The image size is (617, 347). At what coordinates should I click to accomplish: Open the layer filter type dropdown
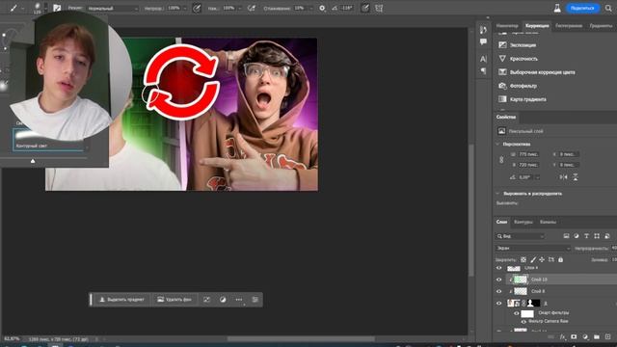click(520, 236)
